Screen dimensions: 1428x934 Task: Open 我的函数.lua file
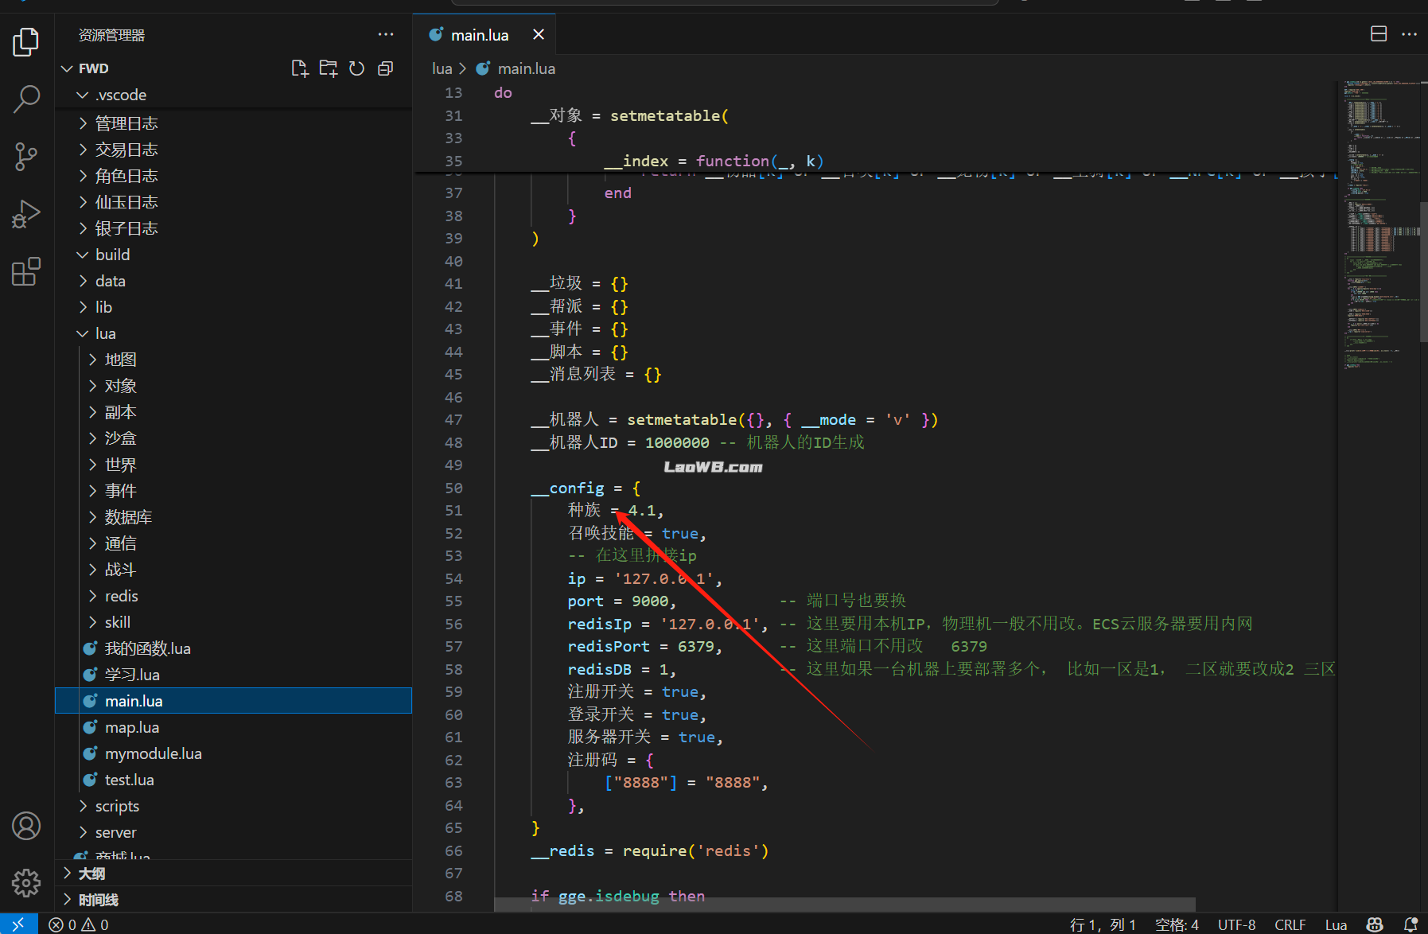233,648
